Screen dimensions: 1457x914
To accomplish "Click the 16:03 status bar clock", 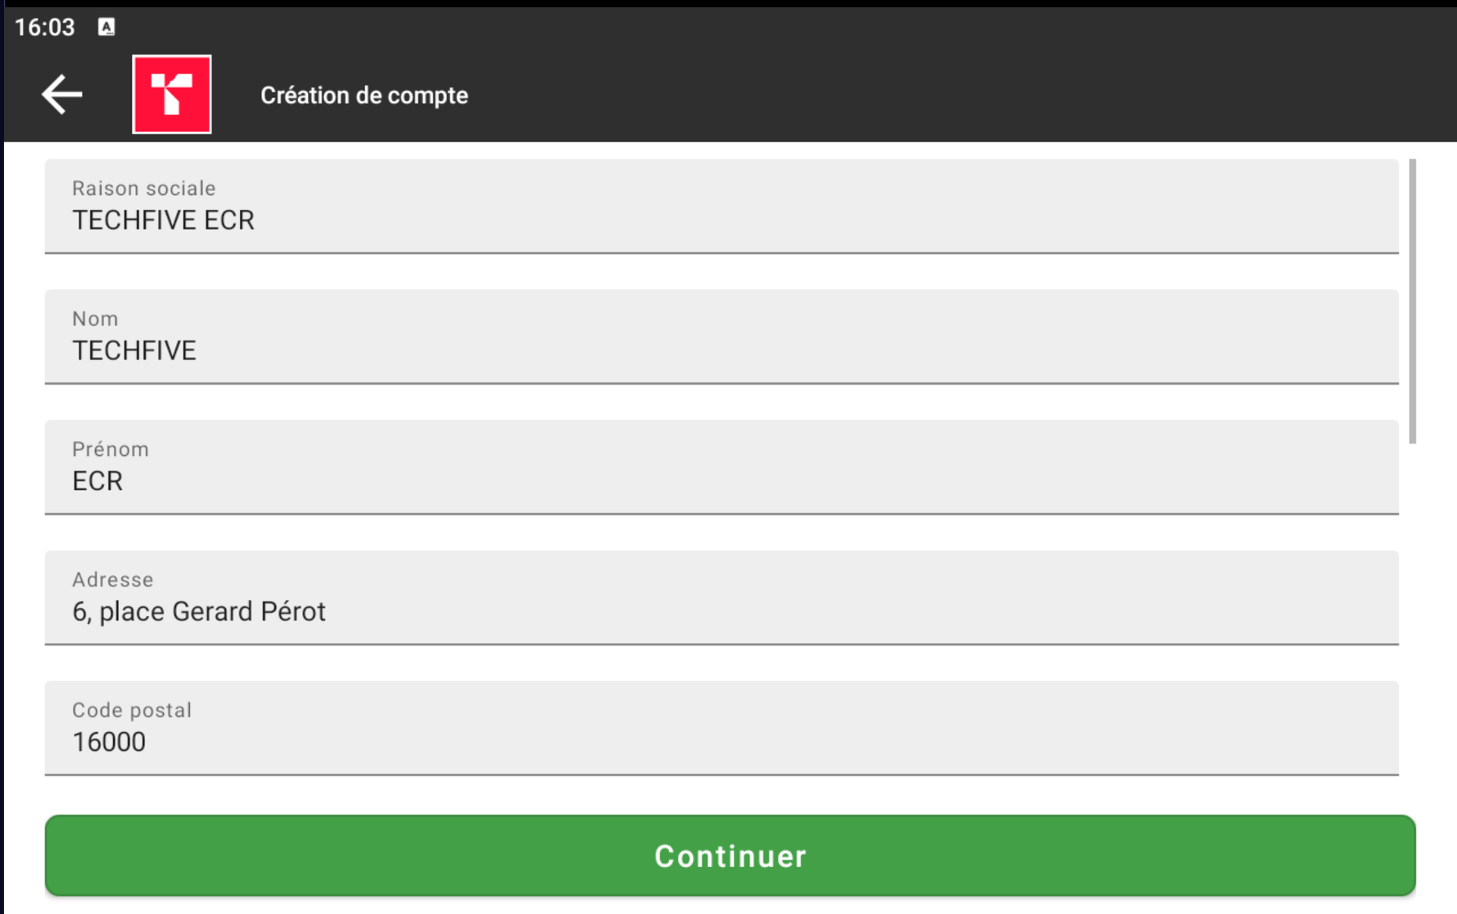I will 45,27.
